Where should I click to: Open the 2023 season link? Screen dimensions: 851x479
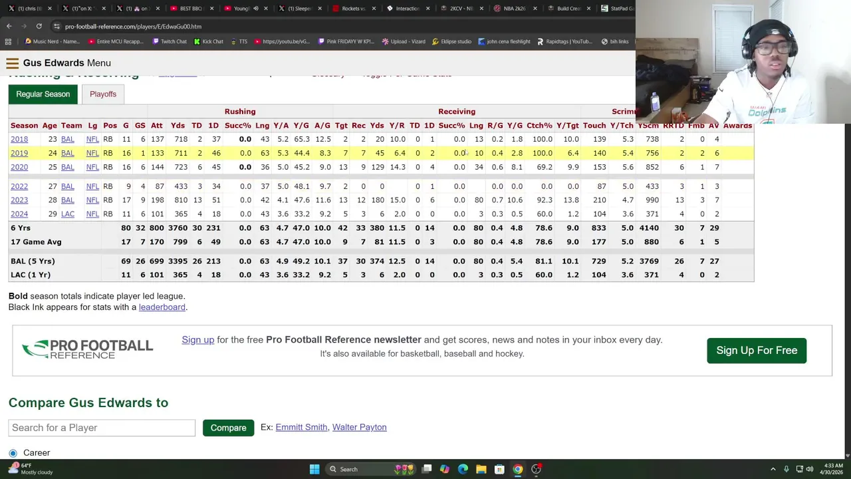click(19, 200)
